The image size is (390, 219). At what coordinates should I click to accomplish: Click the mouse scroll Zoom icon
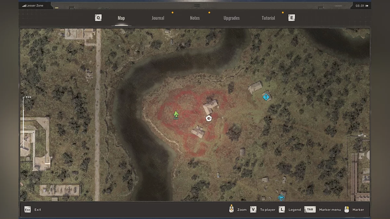pyautogui.click(x=231, y=209)
